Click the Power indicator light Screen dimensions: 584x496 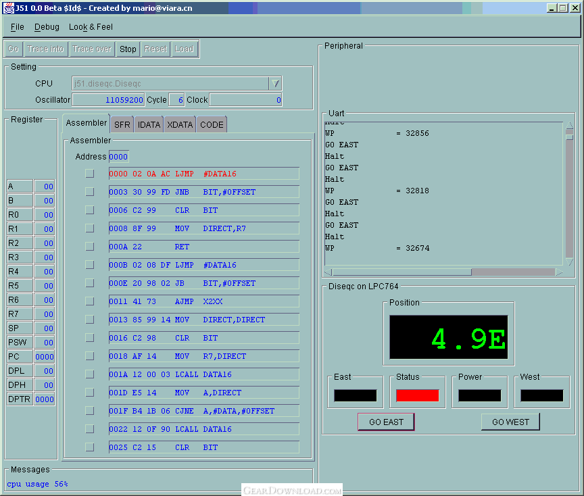[480, 395]
